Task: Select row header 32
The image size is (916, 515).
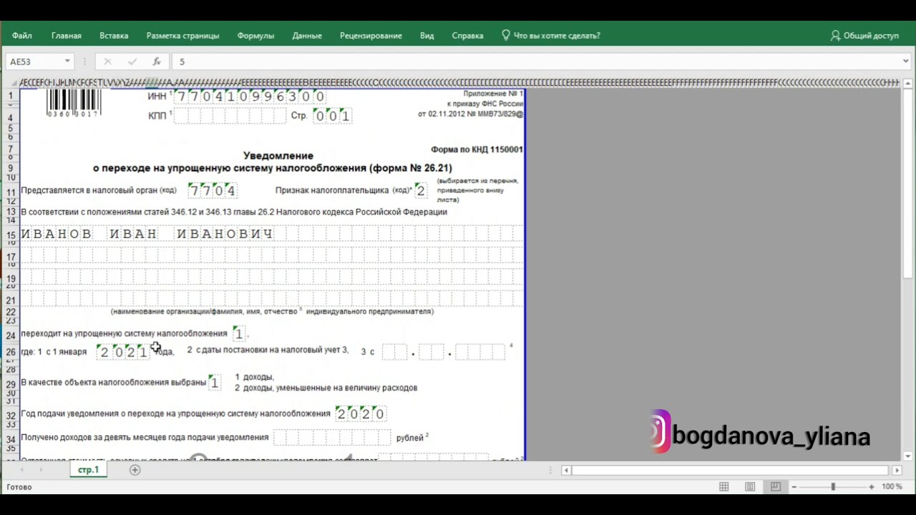Action: (x=10, y=415)
